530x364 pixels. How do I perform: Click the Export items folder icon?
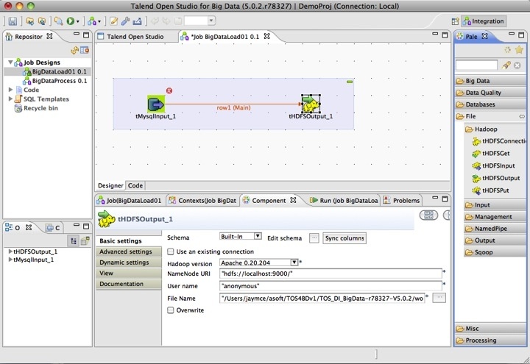tap(42, 21)
